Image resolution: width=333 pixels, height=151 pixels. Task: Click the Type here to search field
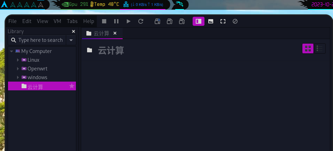coord(40,40)
